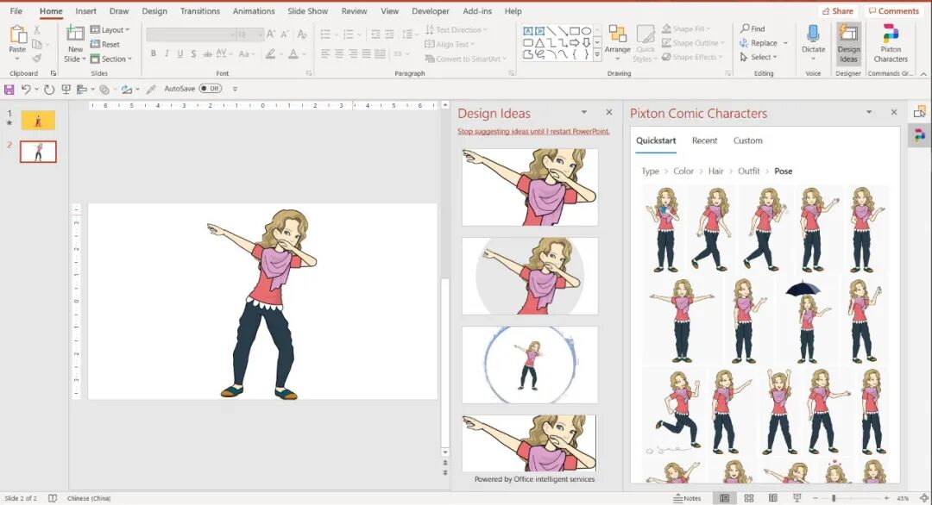Open the File menu
Viewport: 932px width, 505px height.
pyautogui.click(x=16, y=10)
